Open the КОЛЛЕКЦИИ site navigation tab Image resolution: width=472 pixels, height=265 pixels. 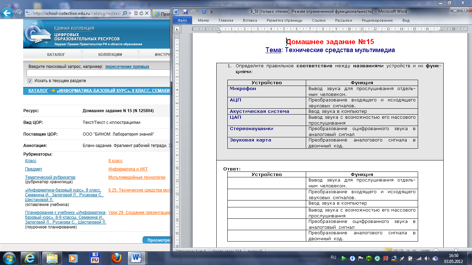(110, 55)
